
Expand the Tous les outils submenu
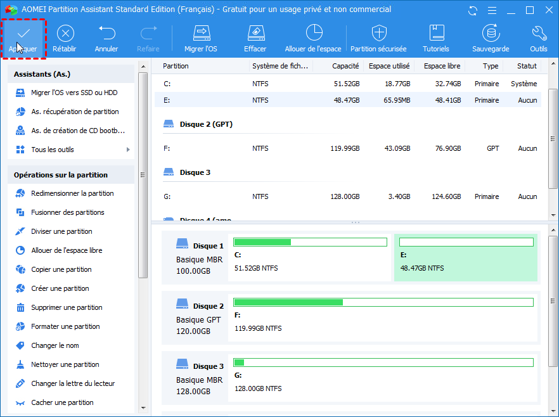(x=53, y=150)
